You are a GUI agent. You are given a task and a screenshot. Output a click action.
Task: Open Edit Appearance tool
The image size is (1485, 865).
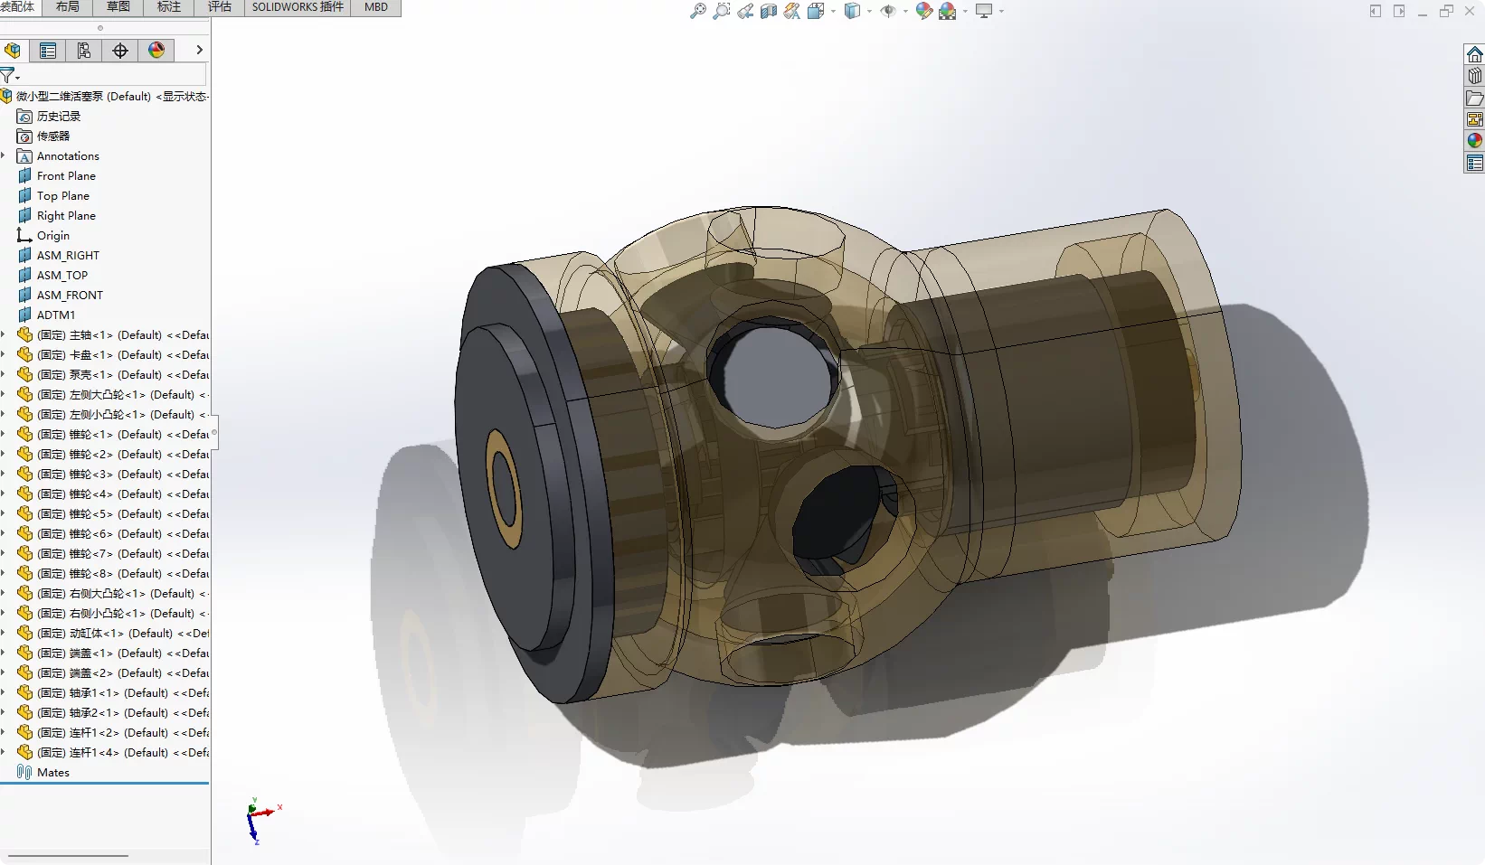(x=923, y=11)
